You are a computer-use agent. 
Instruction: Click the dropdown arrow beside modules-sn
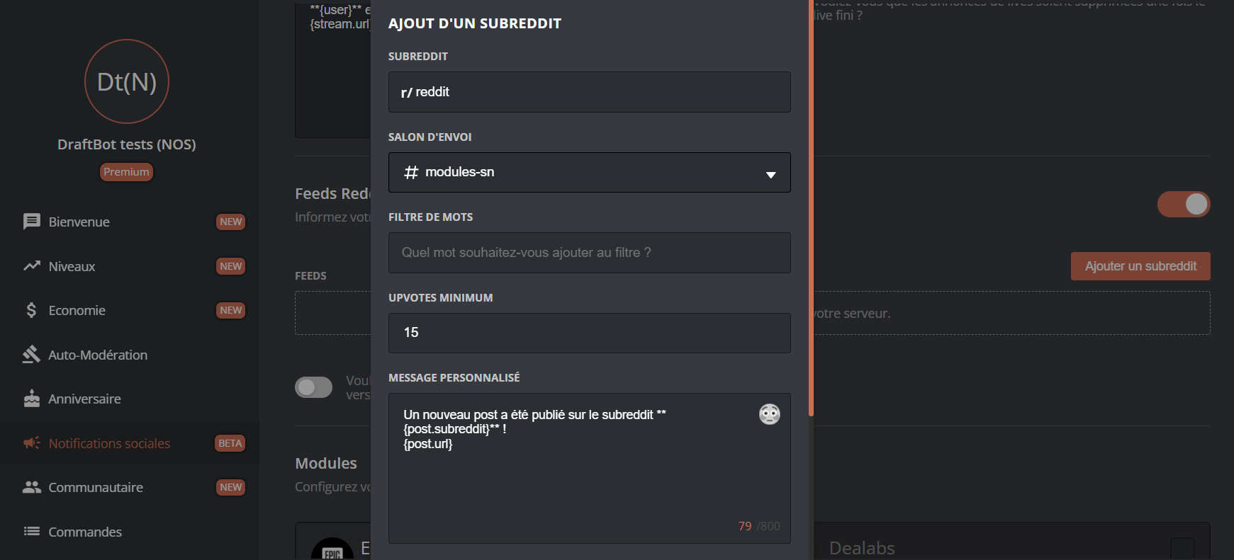point(770,174)
